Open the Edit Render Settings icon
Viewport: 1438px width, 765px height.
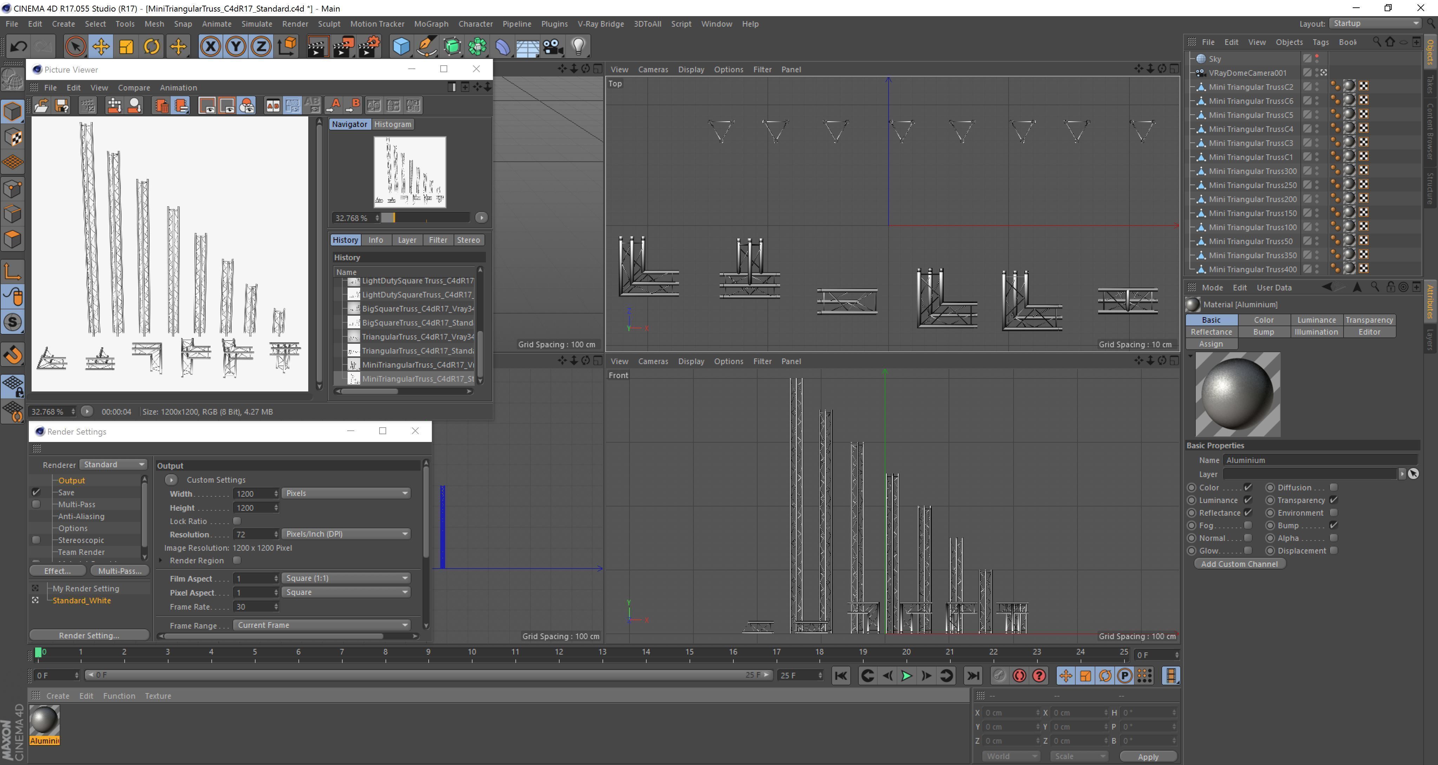pos(369,46)
